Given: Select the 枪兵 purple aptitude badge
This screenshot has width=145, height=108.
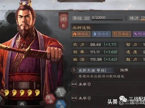Looking at the screenshot, I should click(139, 34).
